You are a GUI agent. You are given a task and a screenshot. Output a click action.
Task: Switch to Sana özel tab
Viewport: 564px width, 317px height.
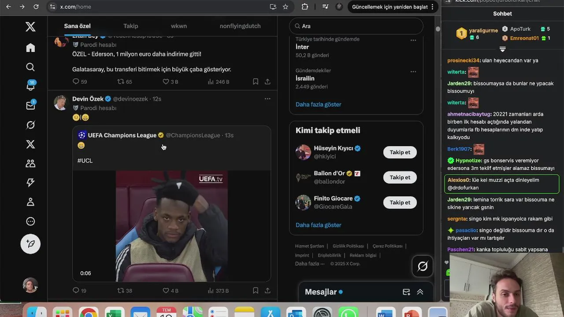(x=77, y=26)
